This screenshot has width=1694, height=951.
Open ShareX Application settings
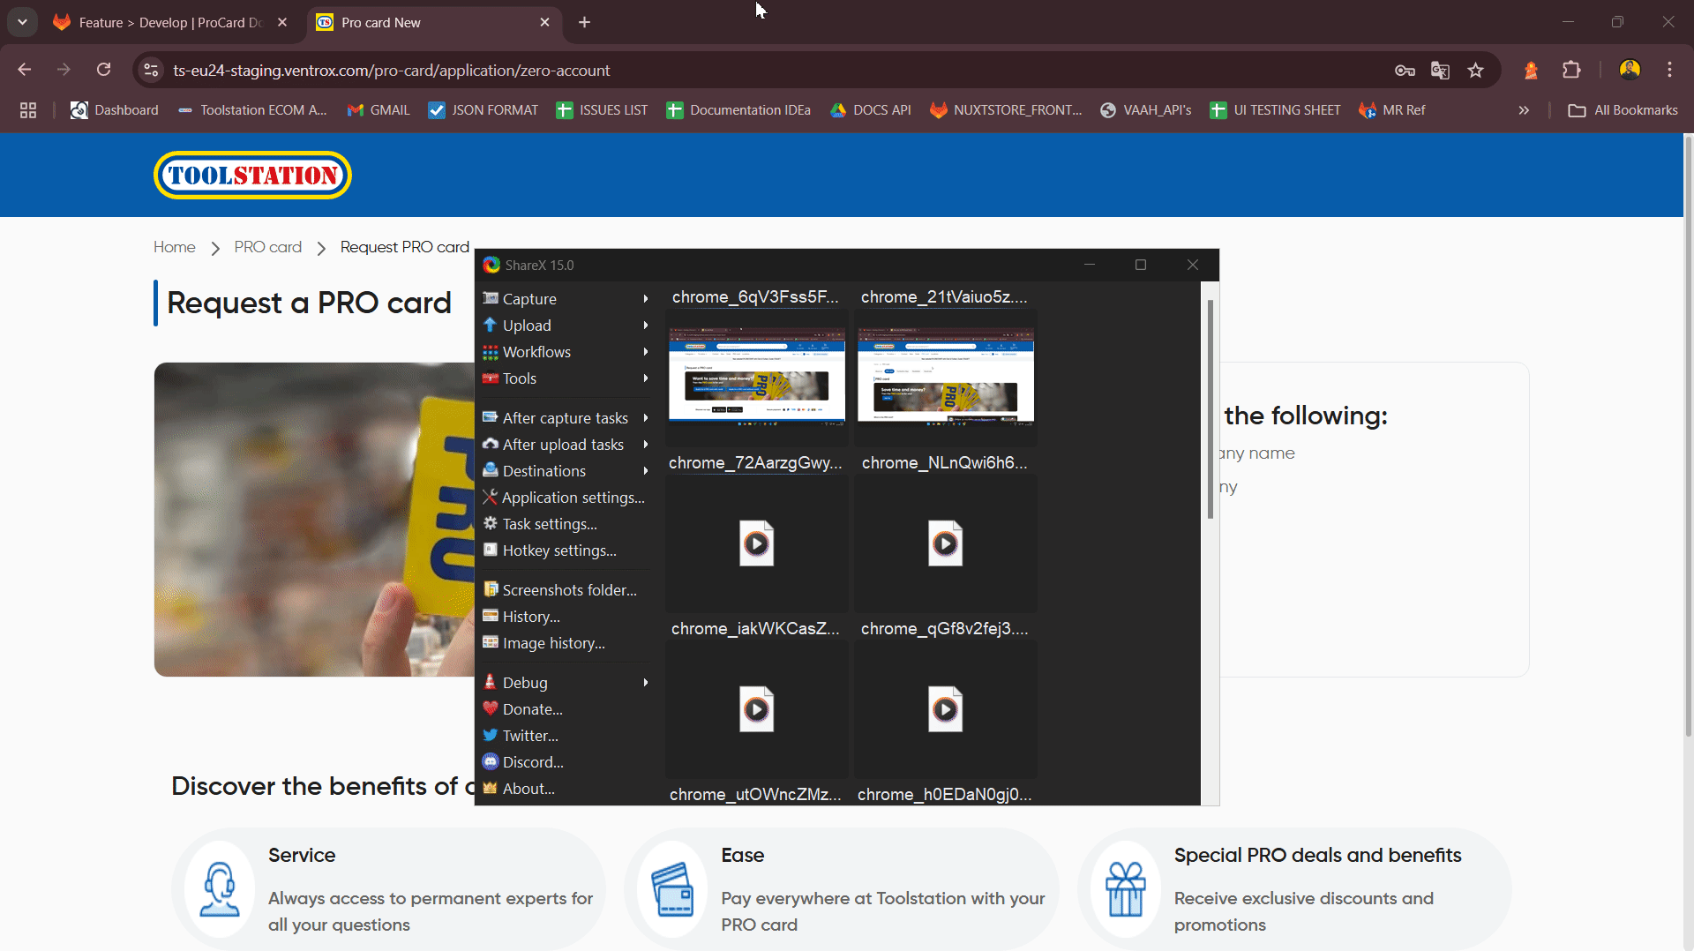(572, 498)
